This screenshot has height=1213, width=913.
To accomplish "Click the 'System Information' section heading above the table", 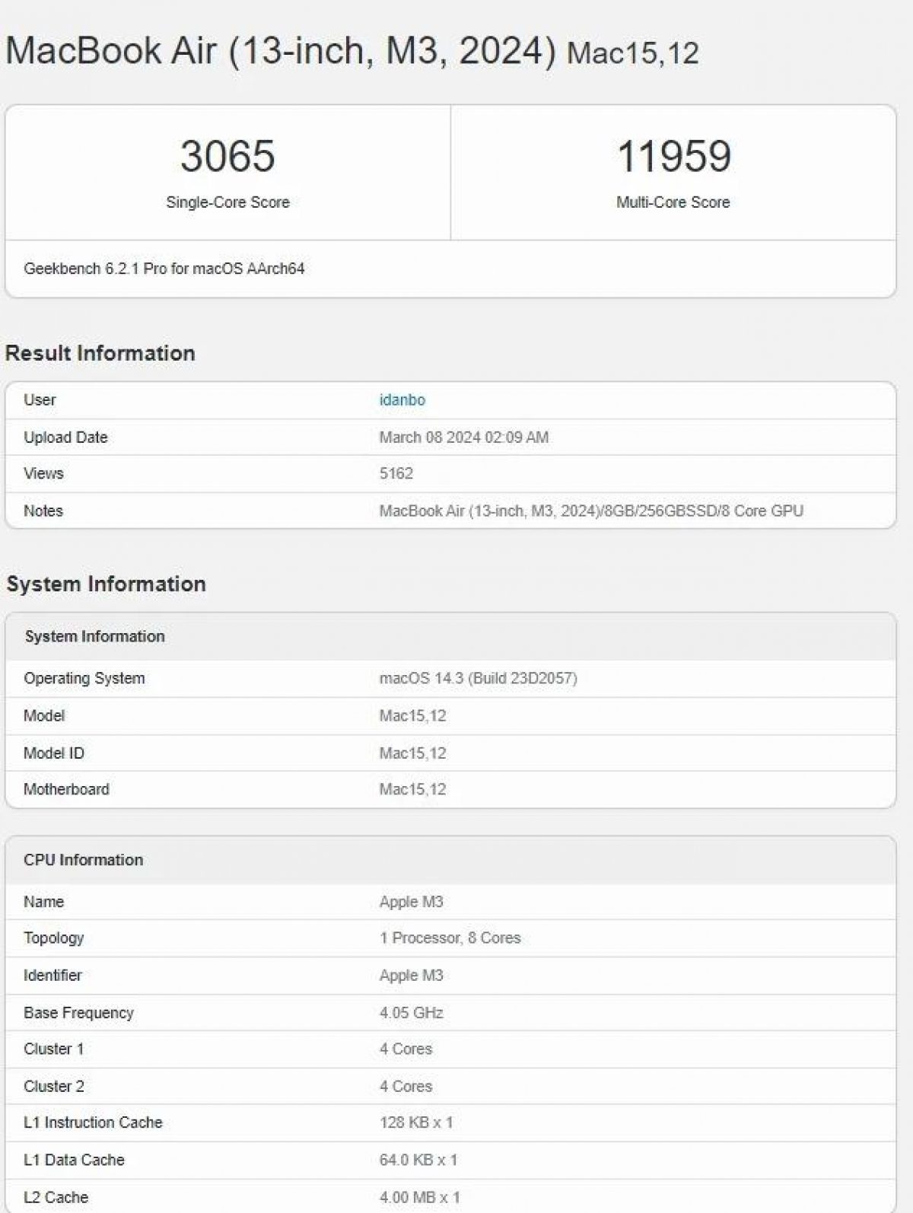I will click(x=107, y=584).
